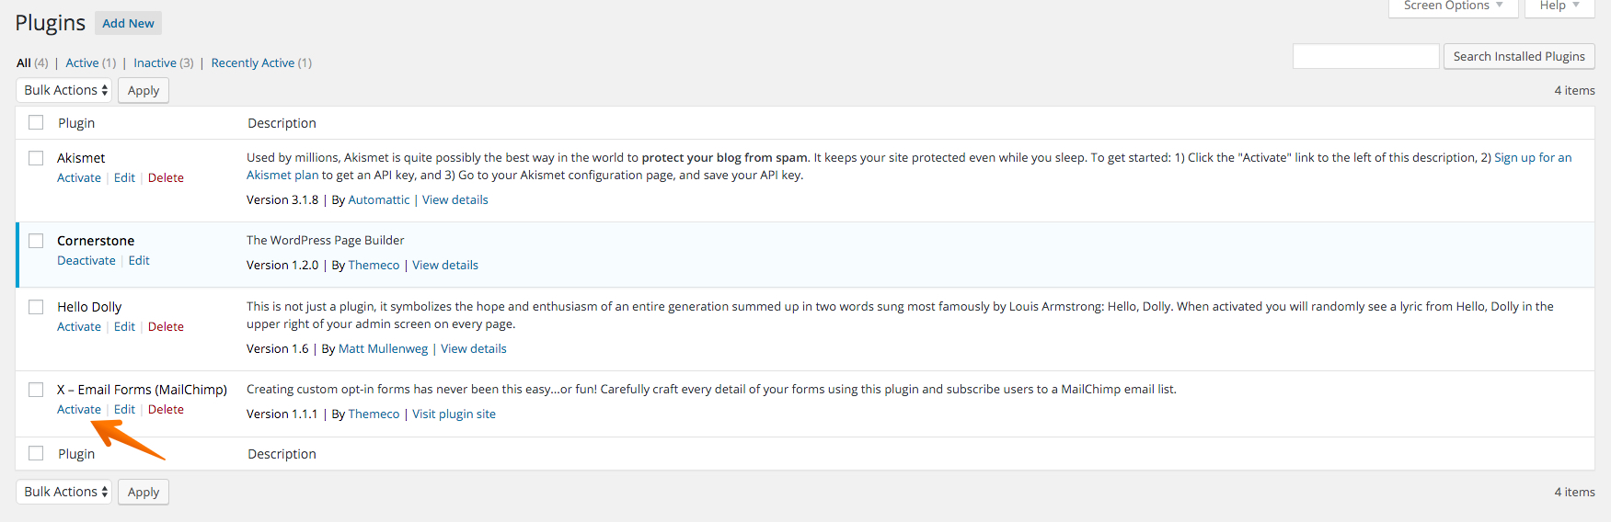Click the Description column label in footer
Viewport: 1611px width, 522px height.
tap(282, 454)
